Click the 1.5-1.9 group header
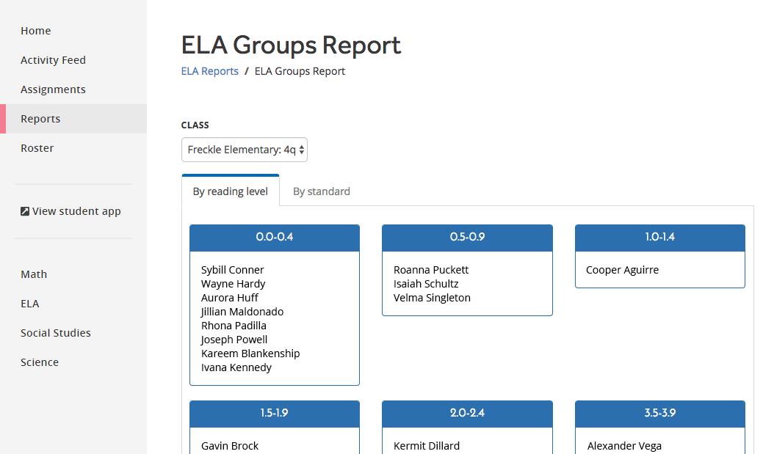This screenshot has height=454, width=774. [x=275, y=413]
